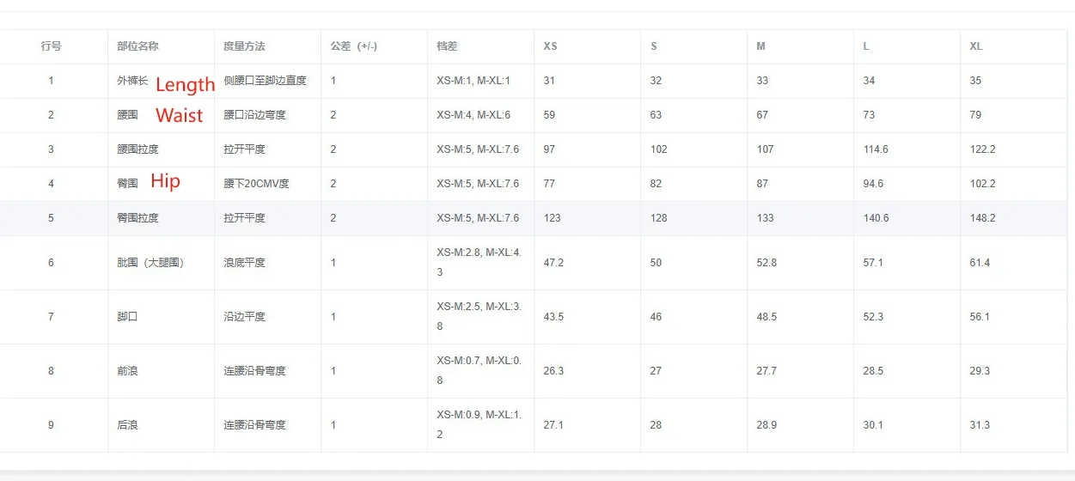Click the 肶围 (大腿围) name cell
The height and width of the screenshot is (481, 1075).
pyautogui.click(x=150, y=263)
